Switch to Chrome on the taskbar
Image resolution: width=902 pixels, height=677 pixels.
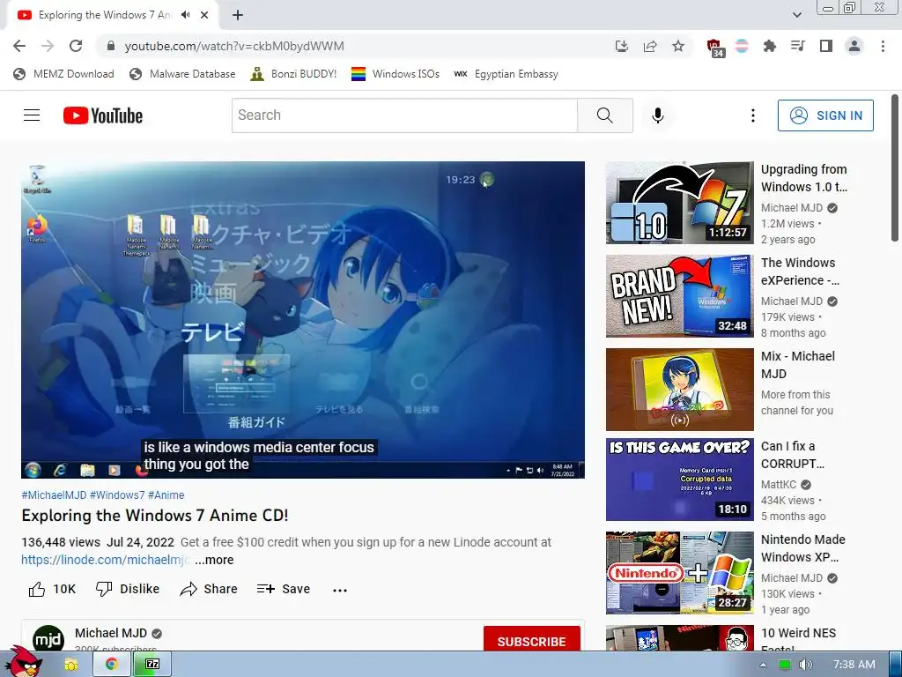112,665
